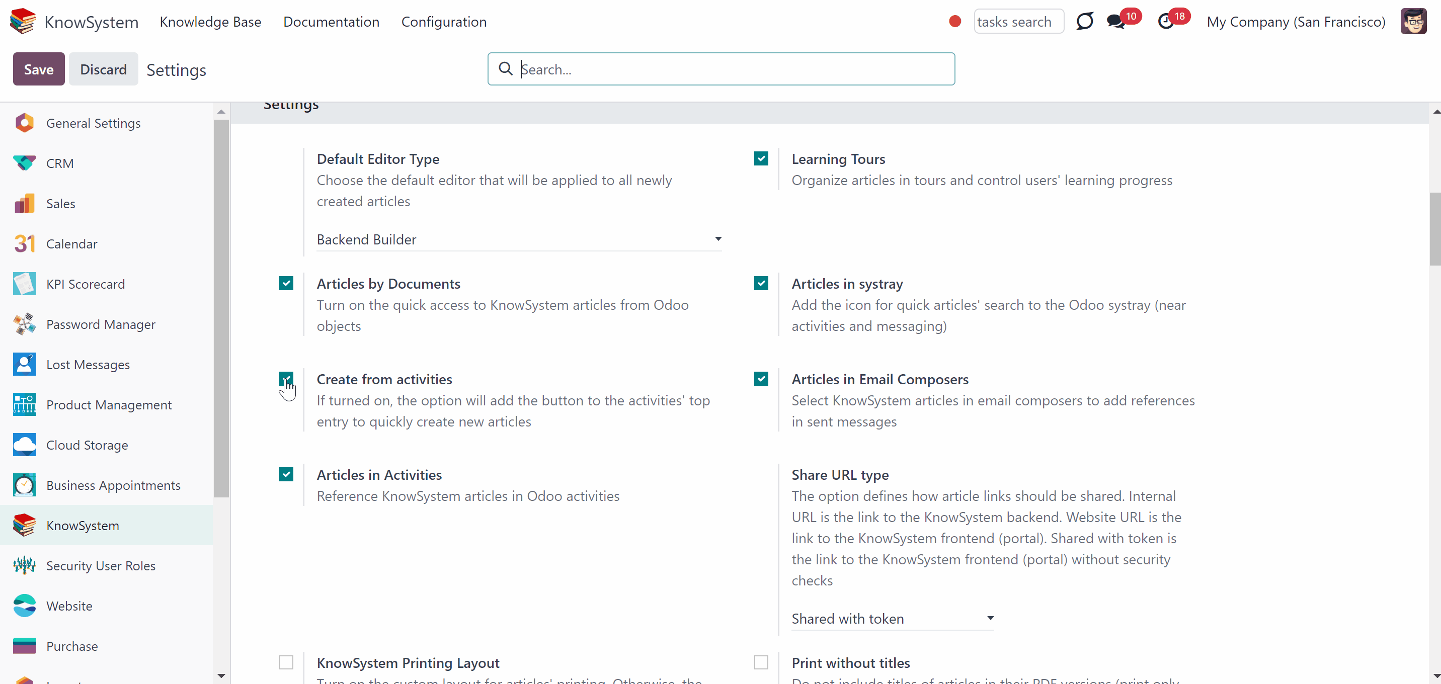Click the red recording dot indicator
Image resolution: width=1441 pixels, height=684 pixels.
(x=955, y=21)
